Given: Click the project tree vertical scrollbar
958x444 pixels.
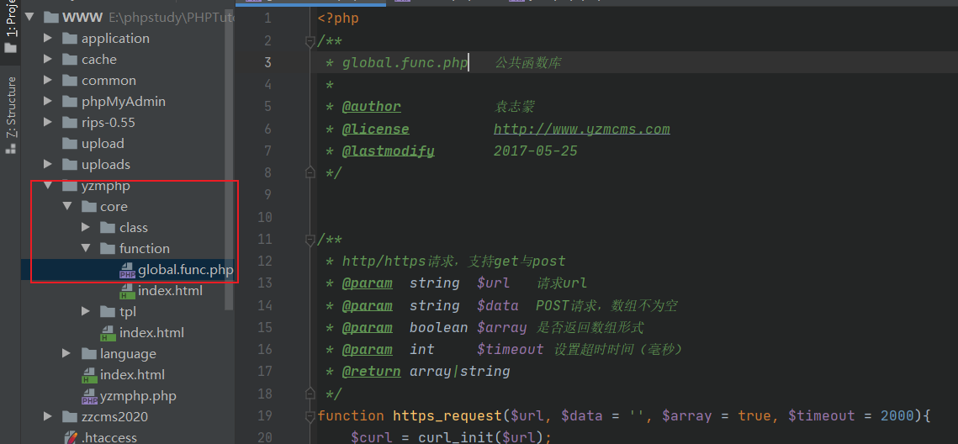Looking at the screenshot, I should pyautogui.click(x=228, y=168).
